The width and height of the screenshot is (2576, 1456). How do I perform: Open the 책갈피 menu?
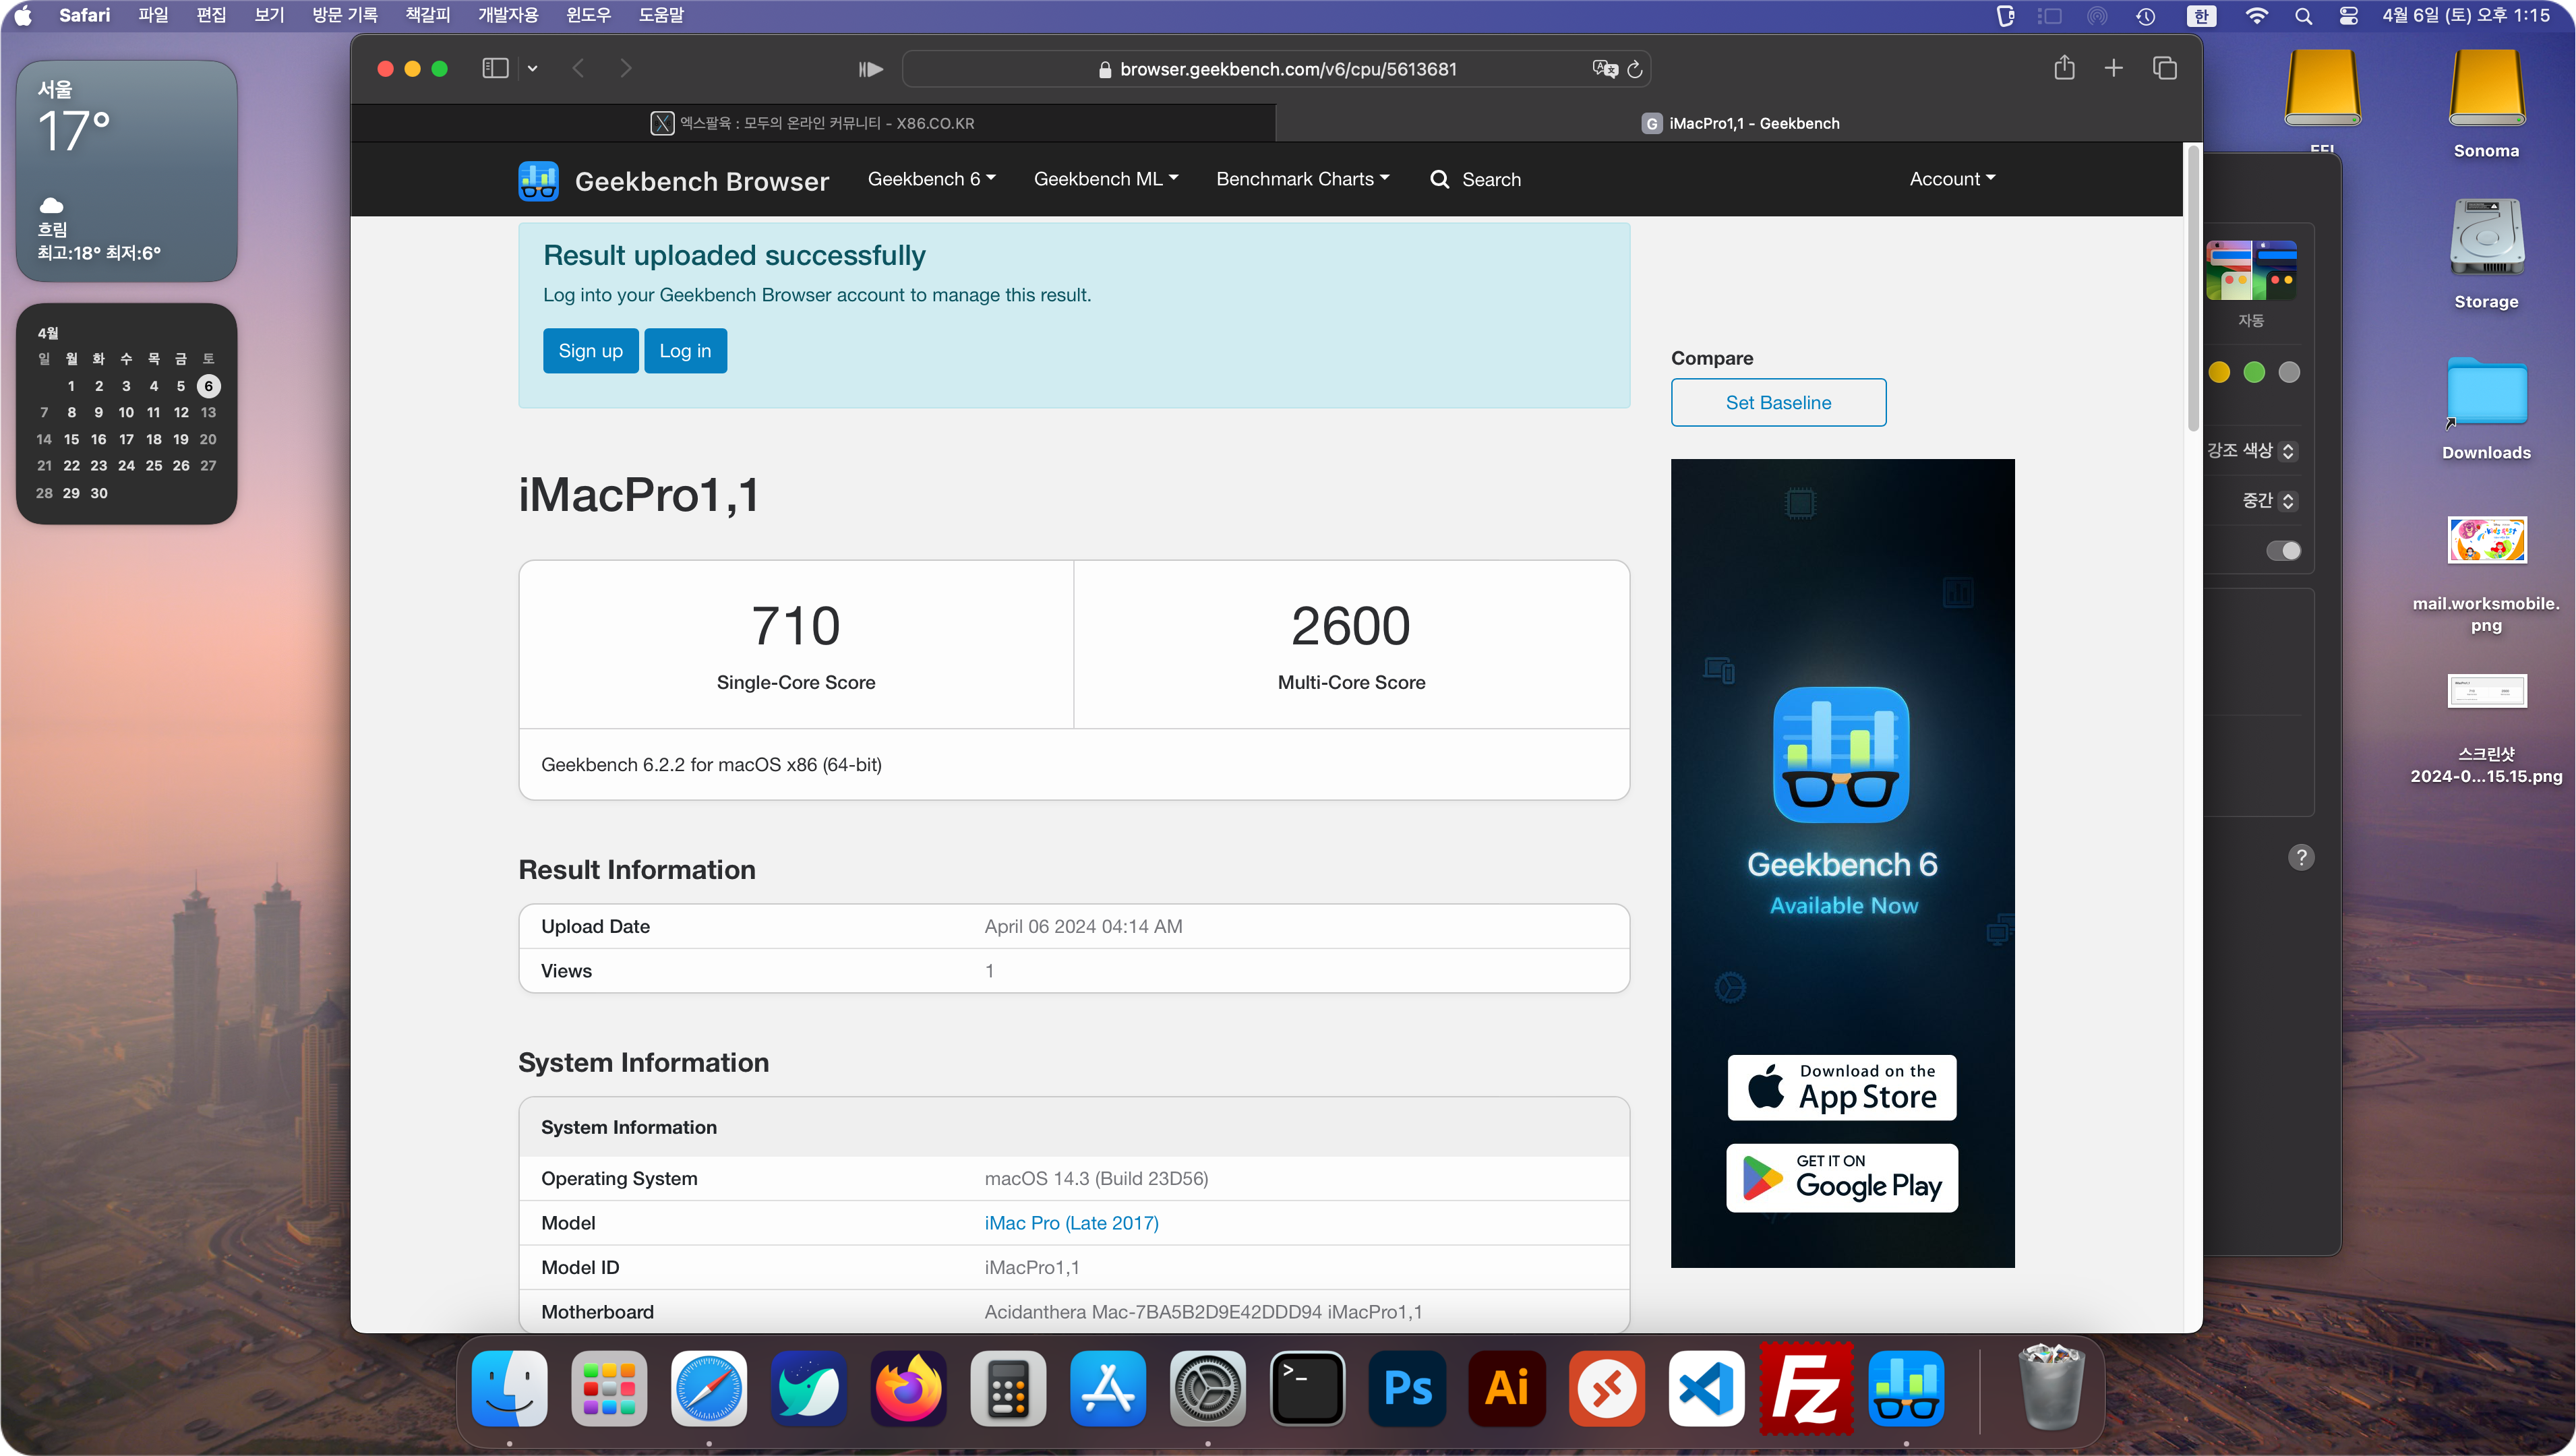click(x=428, y=15)
